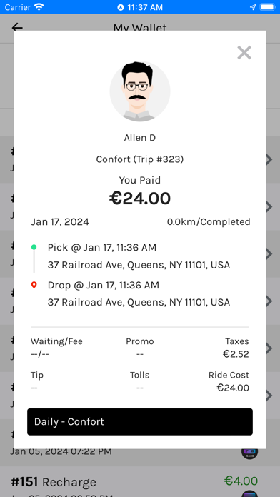Expand the second transaction row chevron
The image size is (280, 497).
coord(269,206)
